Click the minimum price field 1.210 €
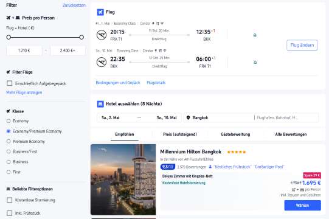 [x=24, y=50]
